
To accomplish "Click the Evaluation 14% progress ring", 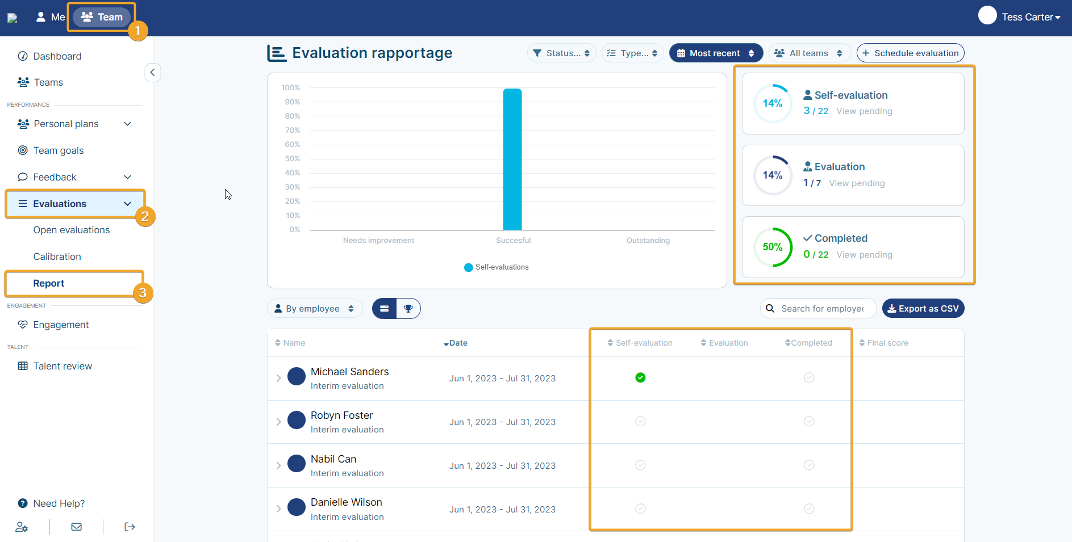I will [x=773, y=175].
